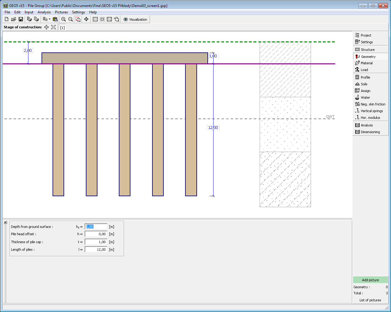This screenshot has width=391, height=312.
Task: Click the 1,00 cap thickness dimension label
Action: (213, 56)
